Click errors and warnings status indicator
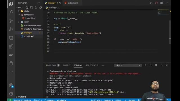The width and height of the screenshot is (180, 101). tap(38, 100)
